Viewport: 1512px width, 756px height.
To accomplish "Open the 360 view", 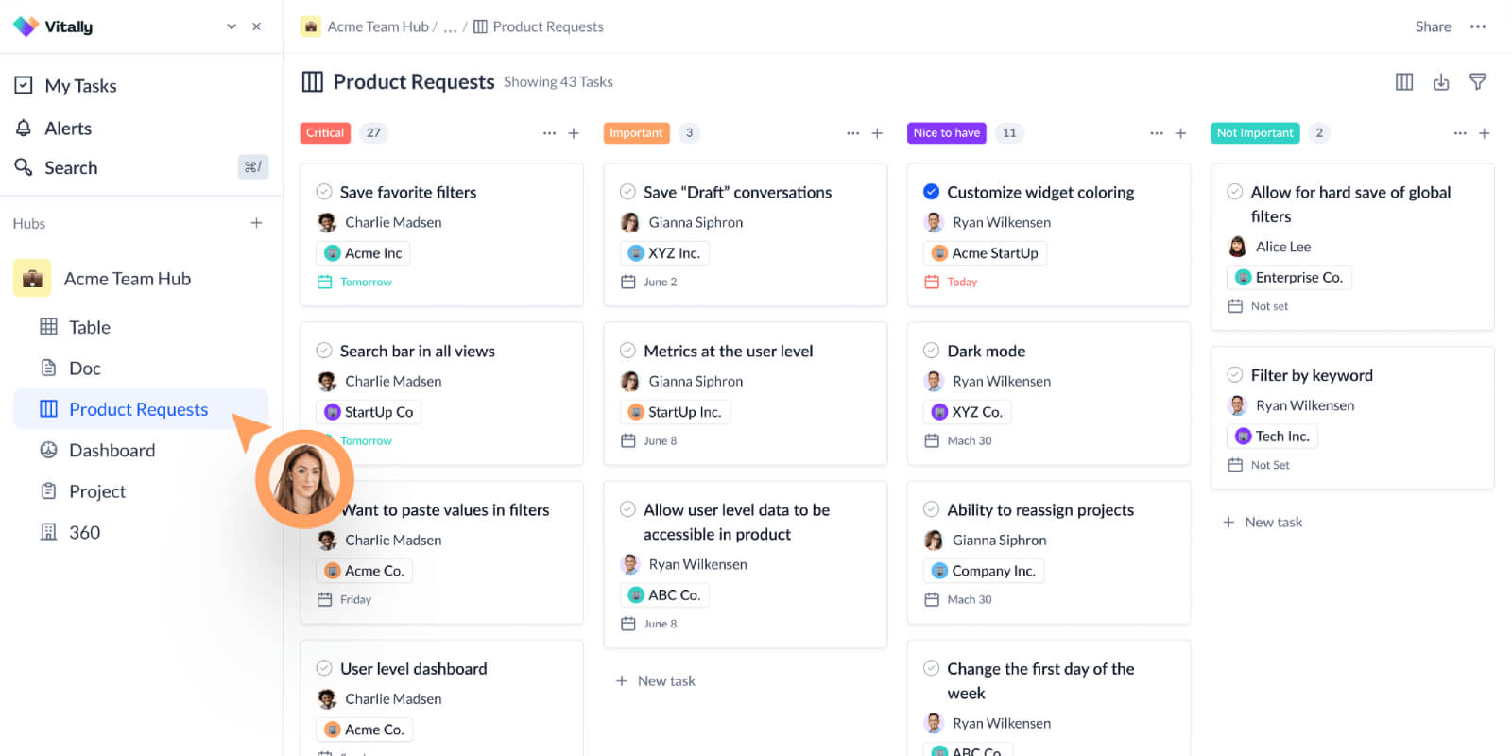I will [70, 532].
